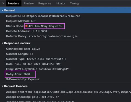The image size is (131, 102).
Task: Switch to the Headers tab
Action: pos(14,3)
